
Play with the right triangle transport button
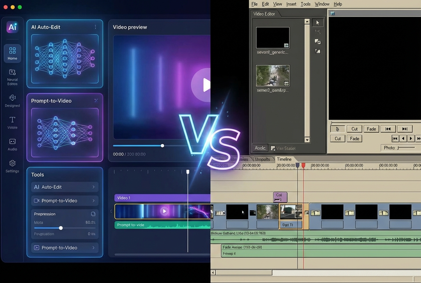tap(411, 138)
